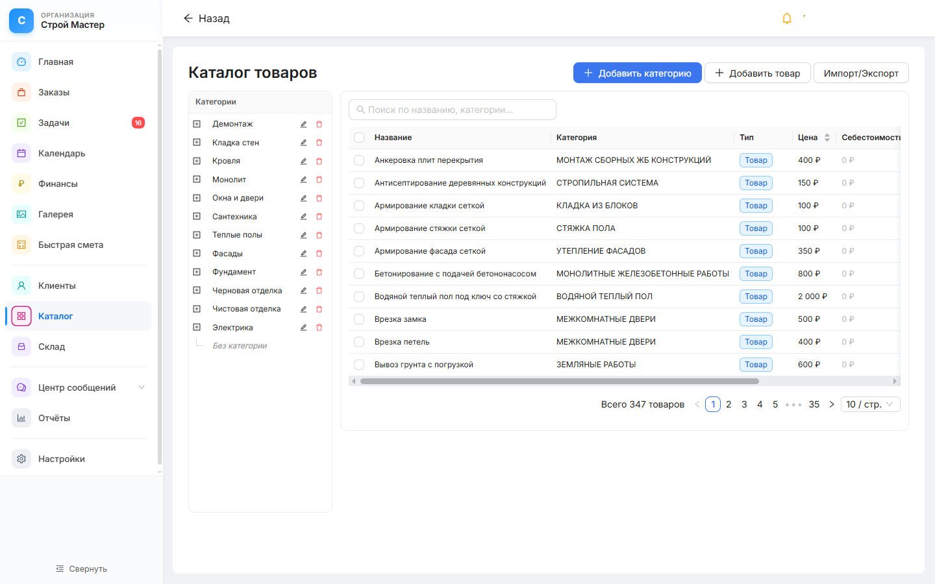Edit the Фасады category name
The width and height of the screenshot is (935, 584).
(x=303, y=254)
